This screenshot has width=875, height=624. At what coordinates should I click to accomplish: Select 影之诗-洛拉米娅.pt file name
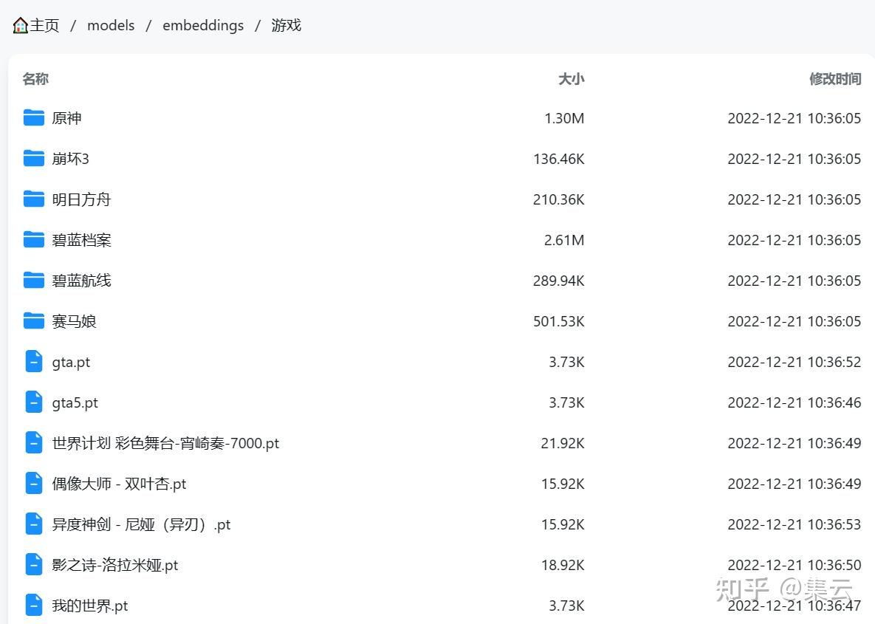(x=115, y=565)
